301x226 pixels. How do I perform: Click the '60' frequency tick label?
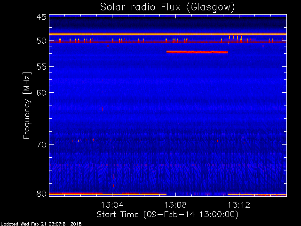point(41,92)
